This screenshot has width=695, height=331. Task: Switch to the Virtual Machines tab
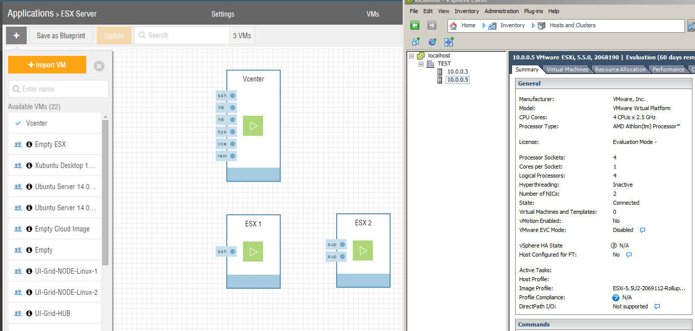(x=567, y=69)
